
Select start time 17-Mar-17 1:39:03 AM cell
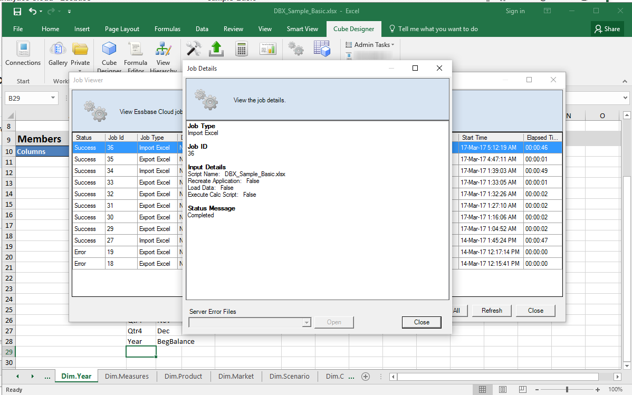click(491, 171)
